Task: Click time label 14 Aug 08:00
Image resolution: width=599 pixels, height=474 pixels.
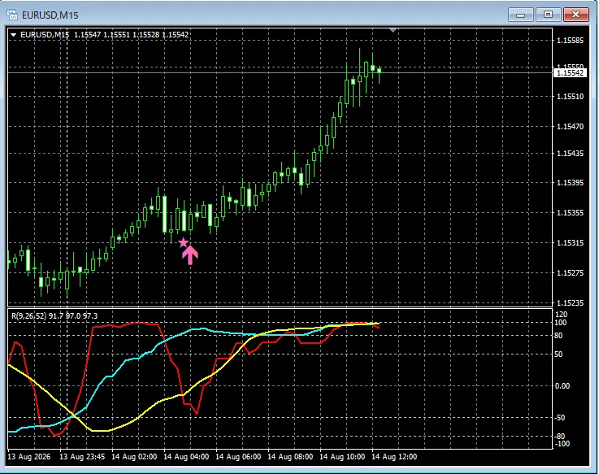Action: pos(290,456)
